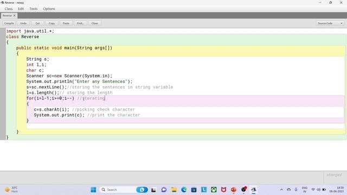Open the Find... search panel

pos(80,23)
